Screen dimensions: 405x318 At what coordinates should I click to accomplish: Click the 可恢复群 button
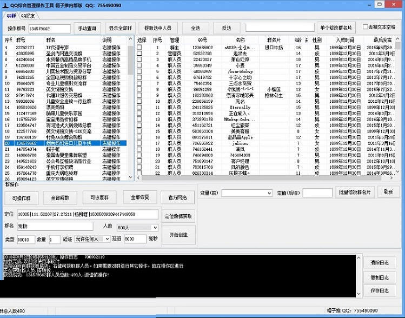coord(99,197)
